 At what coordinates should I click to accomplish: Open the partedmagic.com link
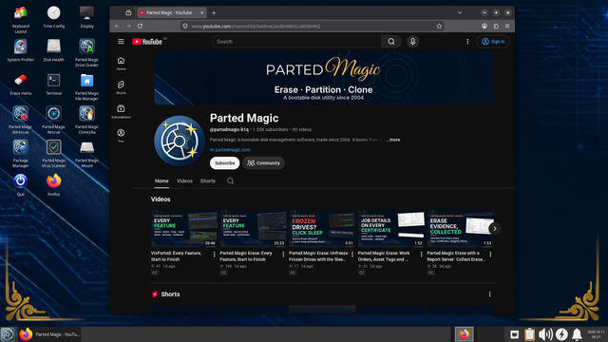233,150
